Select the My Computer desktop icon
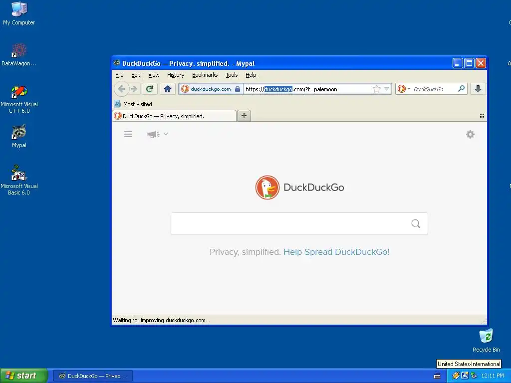This screenshot has height=383, width=511. [x=19, y=13]
